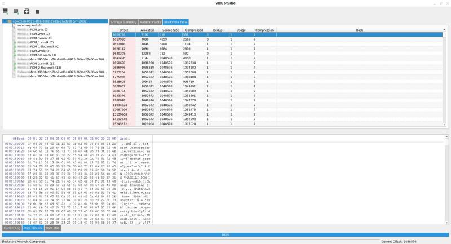Viewport: 451px width, 244px height.
Task: Switch to the Data Map tab
Action: 52,228
